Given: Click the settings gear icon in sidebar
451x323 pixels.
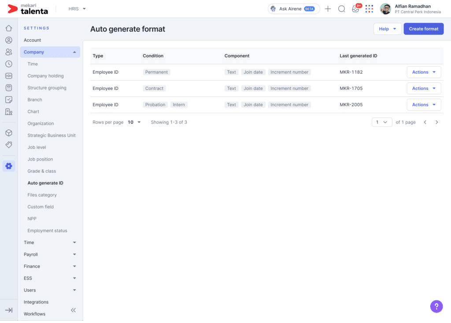Looking at the screenshot, I should click(x=8, y=166).
